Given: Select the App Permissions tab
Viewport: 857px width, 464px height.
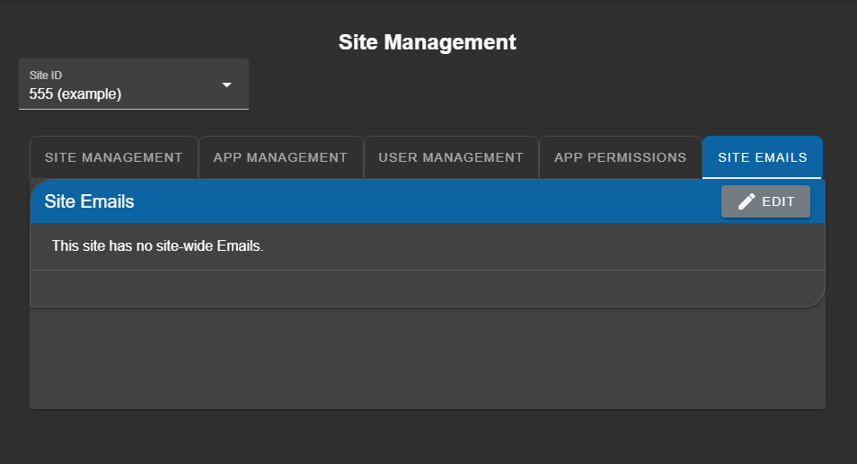Looking at the screenshot, I should point(620,157).
